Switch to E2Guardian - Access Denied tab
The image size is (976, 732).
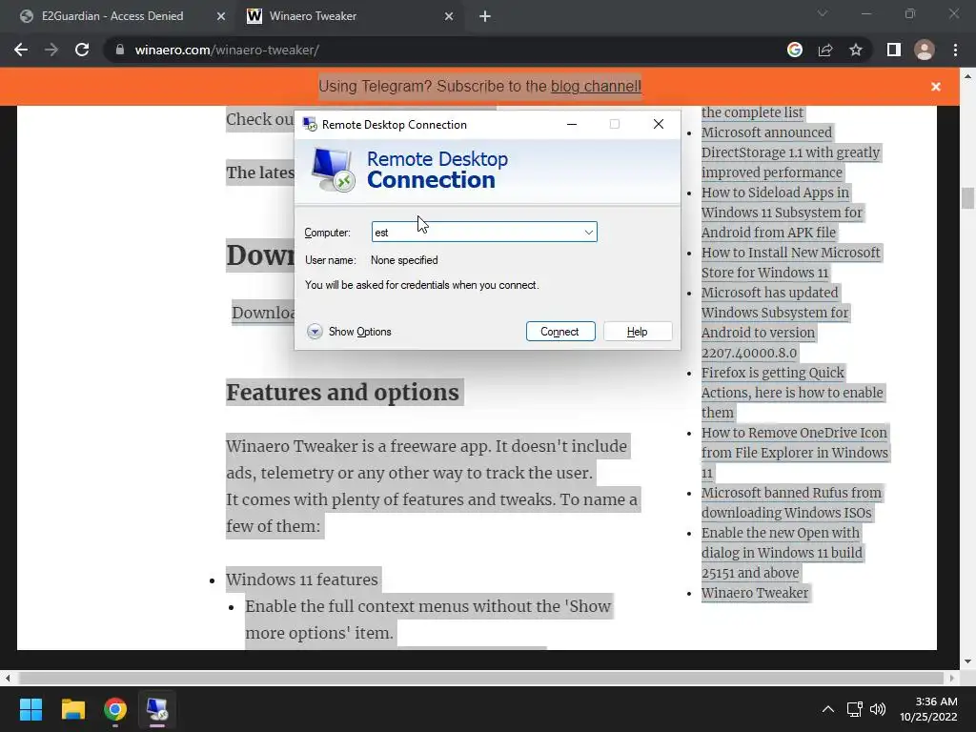(112, 16)
